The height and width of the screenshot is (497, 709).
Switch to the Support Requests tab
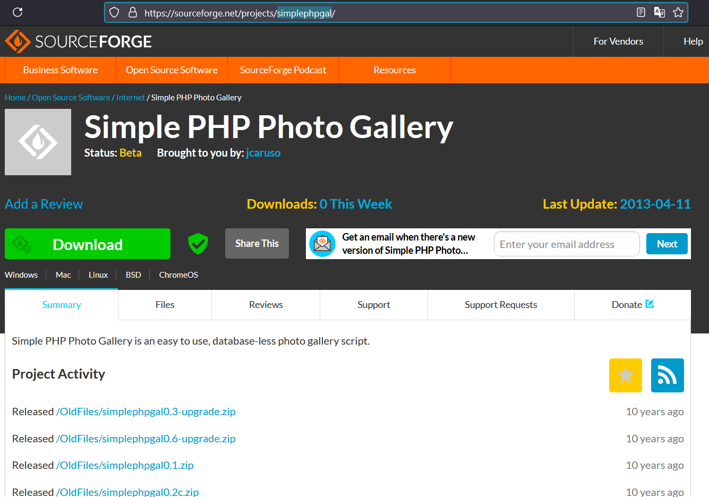pos(501,305)
